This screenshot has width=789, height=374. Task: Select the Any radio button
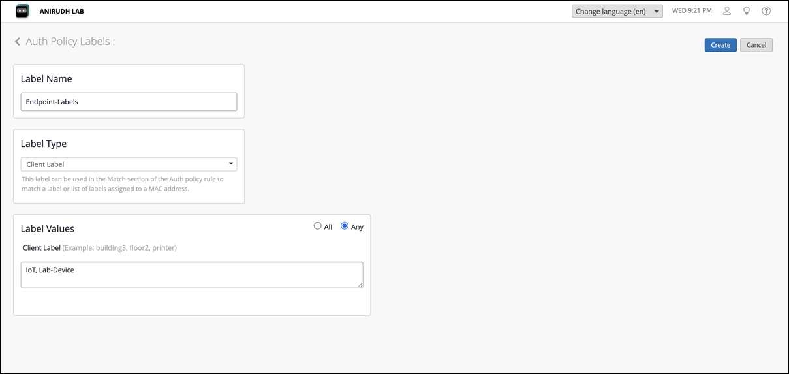[345, 226]
